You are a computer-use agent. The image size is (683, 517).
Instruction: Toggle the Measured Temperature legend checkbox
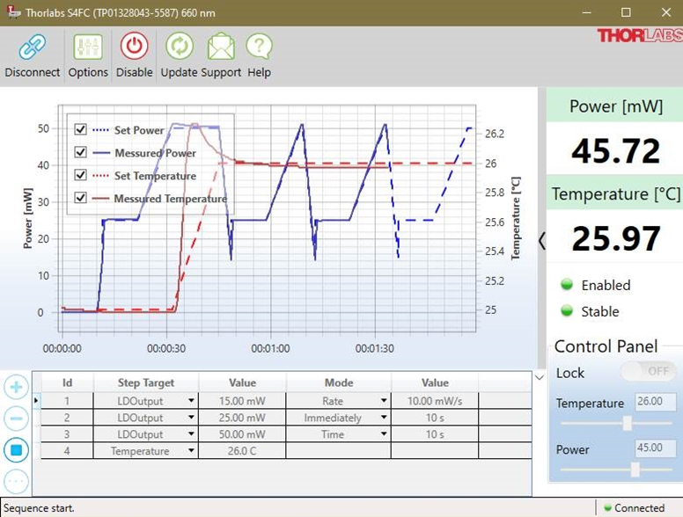tap(80, 198)
